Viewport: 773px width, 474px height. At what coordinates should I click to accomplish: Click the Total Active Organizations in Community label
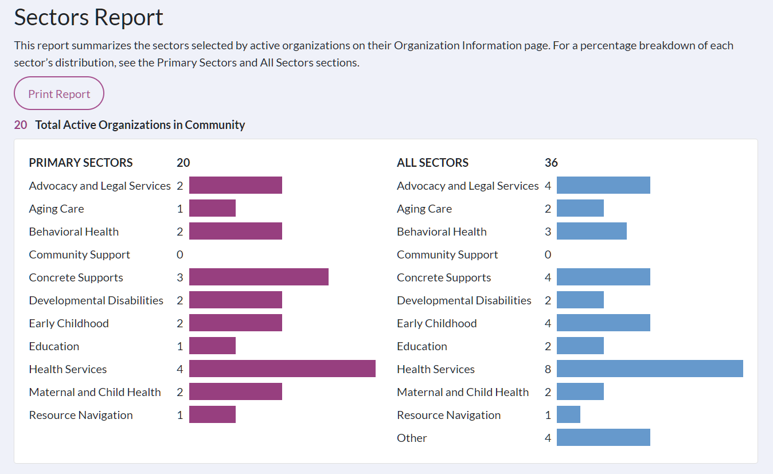pos(140,124)
